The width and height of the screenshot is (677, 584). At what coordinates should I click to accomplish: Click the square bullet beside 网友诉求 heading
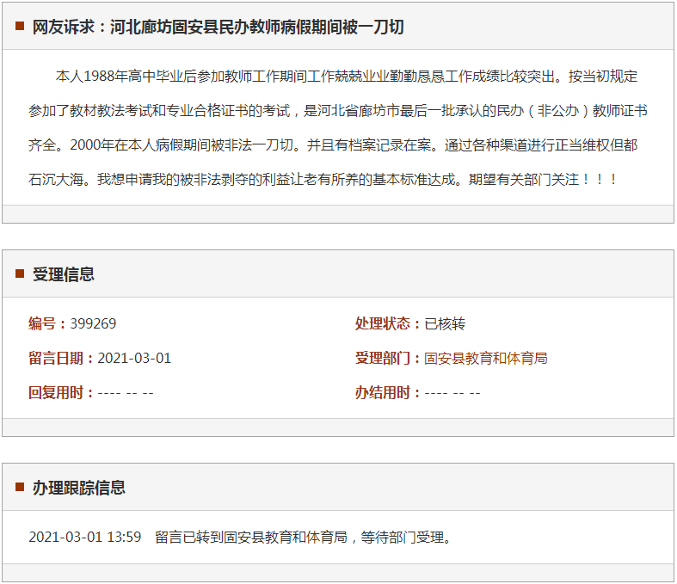[x=20, y=27]
